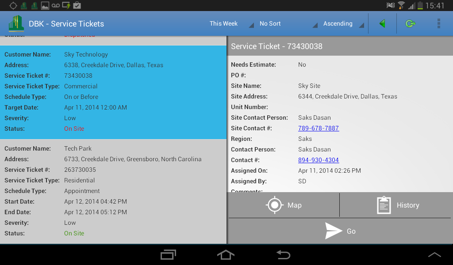Tap the Android back button

(283, 254)
